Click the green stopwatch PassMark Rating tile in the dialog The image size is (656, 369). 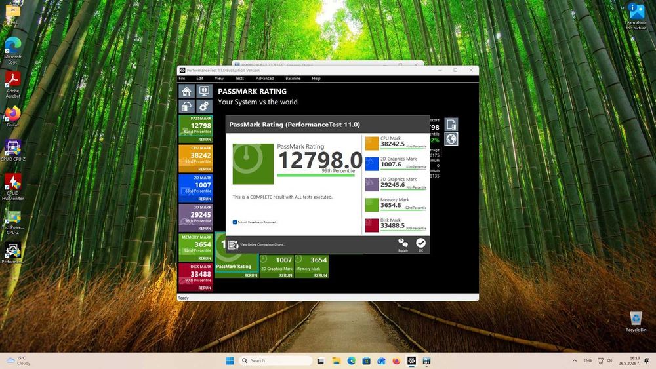pyautogui.click(x=253, y=164)
